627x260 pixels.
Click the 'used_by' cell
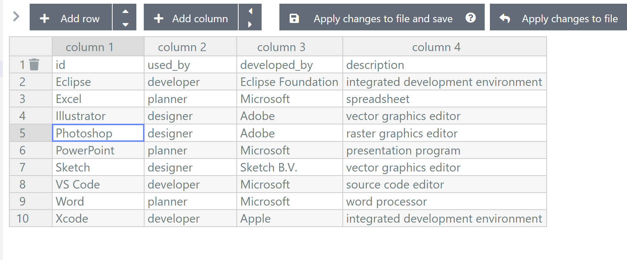(x=190, y=65)
